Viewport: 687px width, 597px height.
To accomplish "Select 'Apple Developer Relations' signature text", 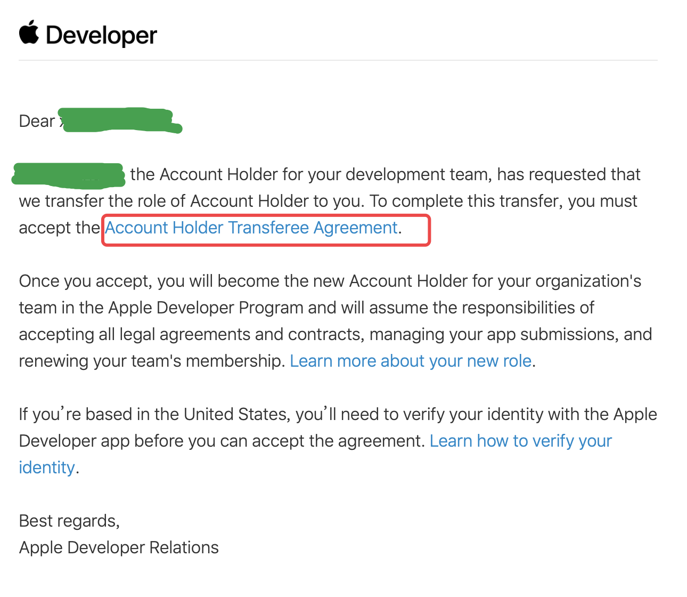I will 119,547.
